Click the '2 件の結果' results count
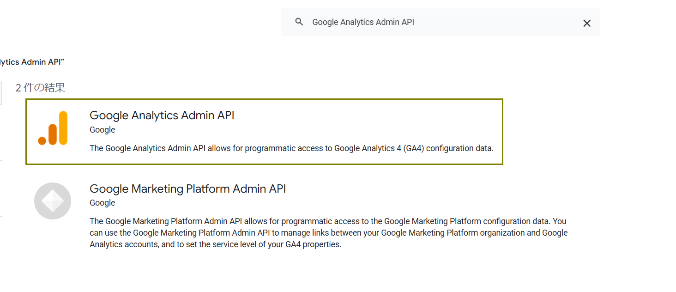Viewport: 676px width, 292px height. 41,88
